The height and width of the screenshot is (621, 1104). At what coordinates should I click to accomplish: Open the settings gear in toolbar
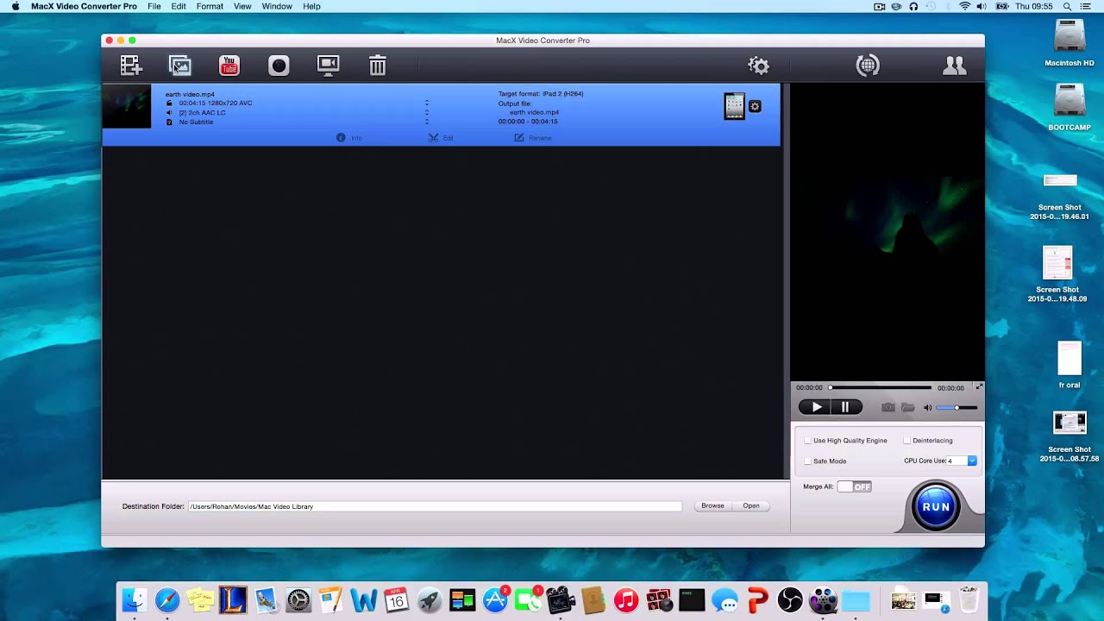click(758, 66)
